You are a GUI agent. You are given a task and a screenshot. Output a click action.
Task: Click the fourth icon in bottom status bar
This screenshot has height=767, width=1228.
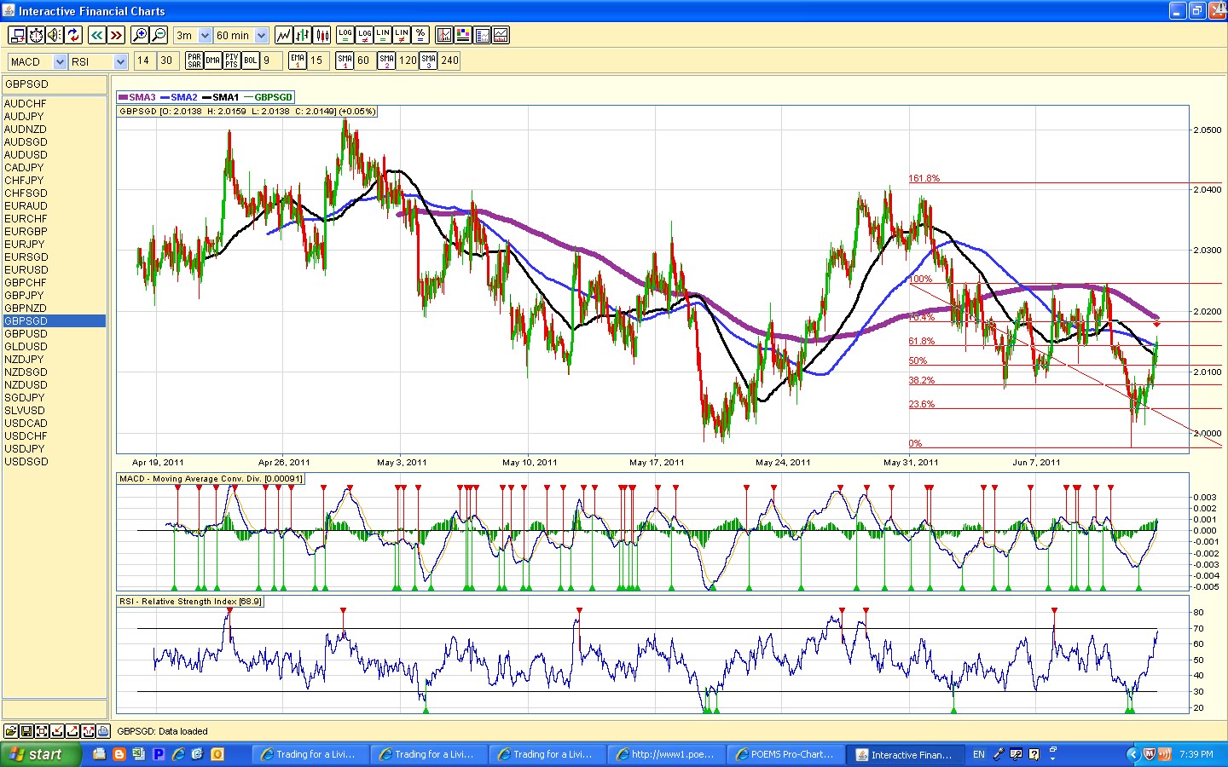57,731
